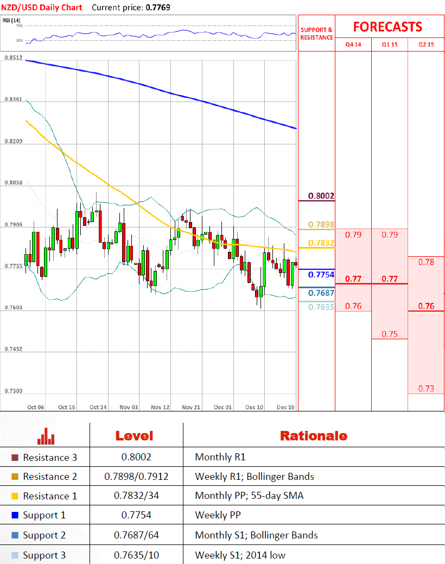Click the 0.7755 price axis label
445x564 pixels.
click(14, 266)
